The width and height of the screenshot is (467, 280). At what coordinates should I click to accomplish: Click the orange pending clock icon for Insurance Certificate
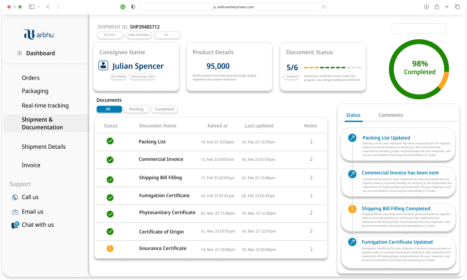pos(110,249)
